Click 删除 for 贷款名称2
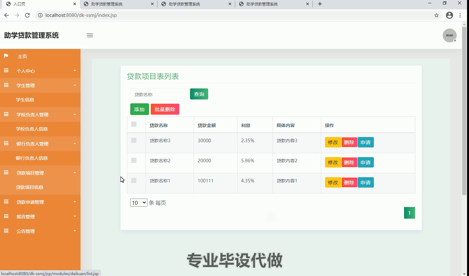Image resolution: width=469 pixels, height=276 pixels. pos(349,162)
